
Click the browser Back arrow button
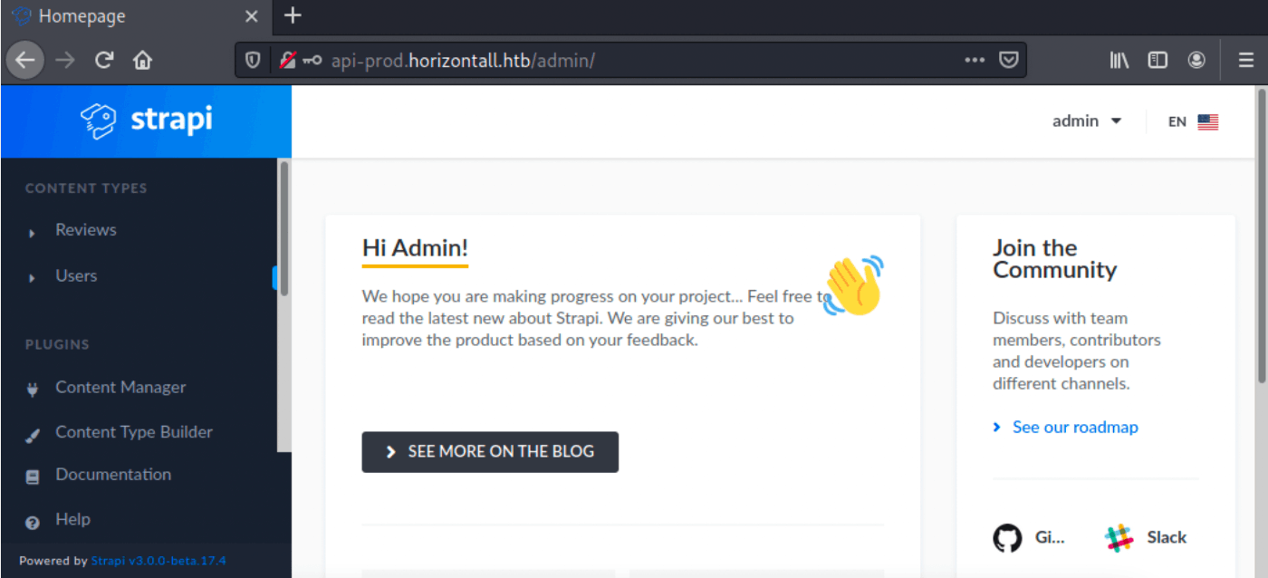point(25,61)
